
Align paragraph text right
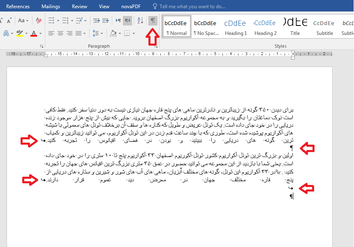(x=69, y=33)
